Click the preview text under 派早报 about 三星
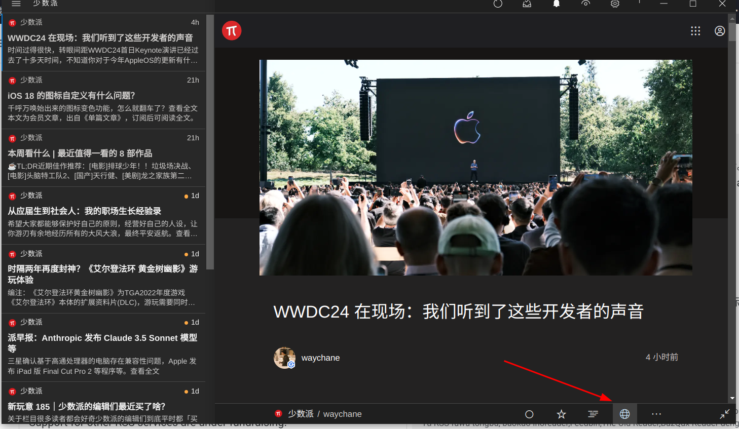Image resolution: width=739 pixels, height=429 pixels. [102, 366]
